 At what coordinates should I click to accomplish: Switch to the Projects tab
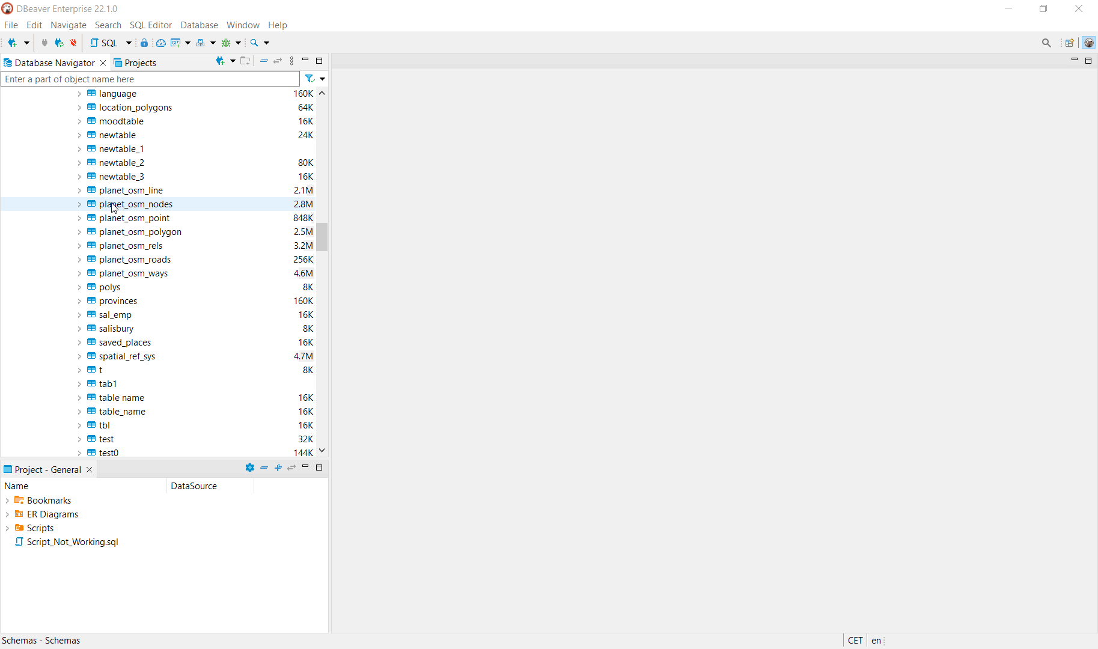coord(135,63)
